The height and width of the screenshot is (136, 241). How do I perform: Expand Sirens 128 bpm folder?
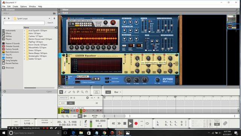[x=24, y=50]
